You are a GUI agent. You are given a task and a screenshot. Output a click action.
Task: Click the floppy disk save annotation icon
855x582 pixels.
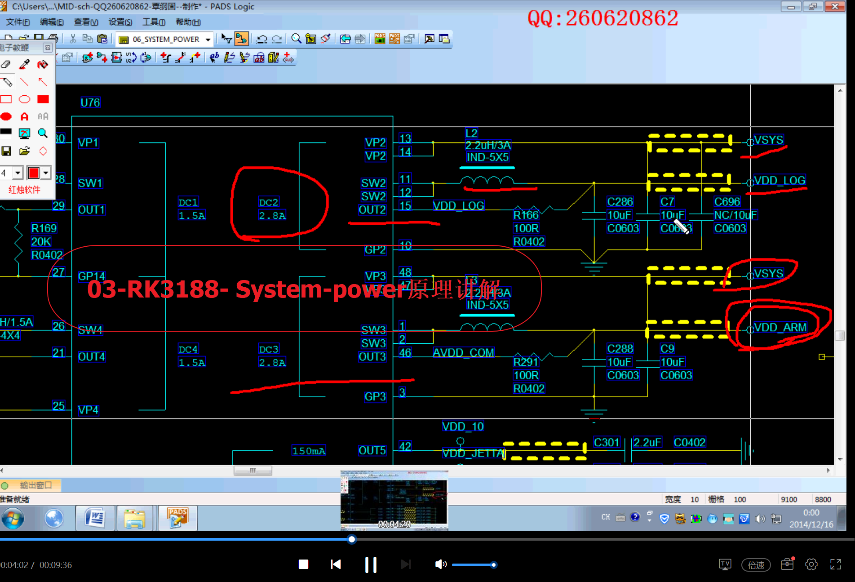(6, 151)
